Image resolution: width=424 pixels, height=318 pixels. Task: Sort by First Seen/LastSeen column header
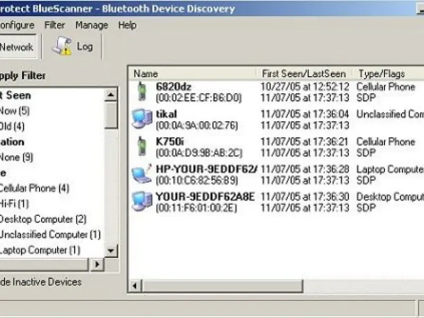[304, 74]
